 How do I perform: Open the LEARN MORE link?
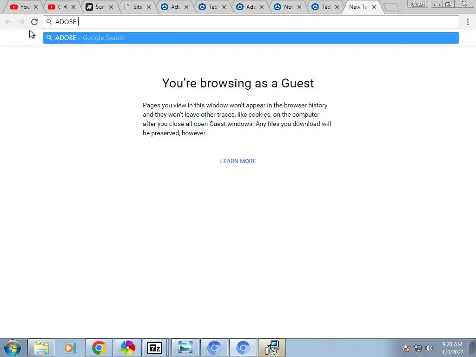click(x=238, y=161)
